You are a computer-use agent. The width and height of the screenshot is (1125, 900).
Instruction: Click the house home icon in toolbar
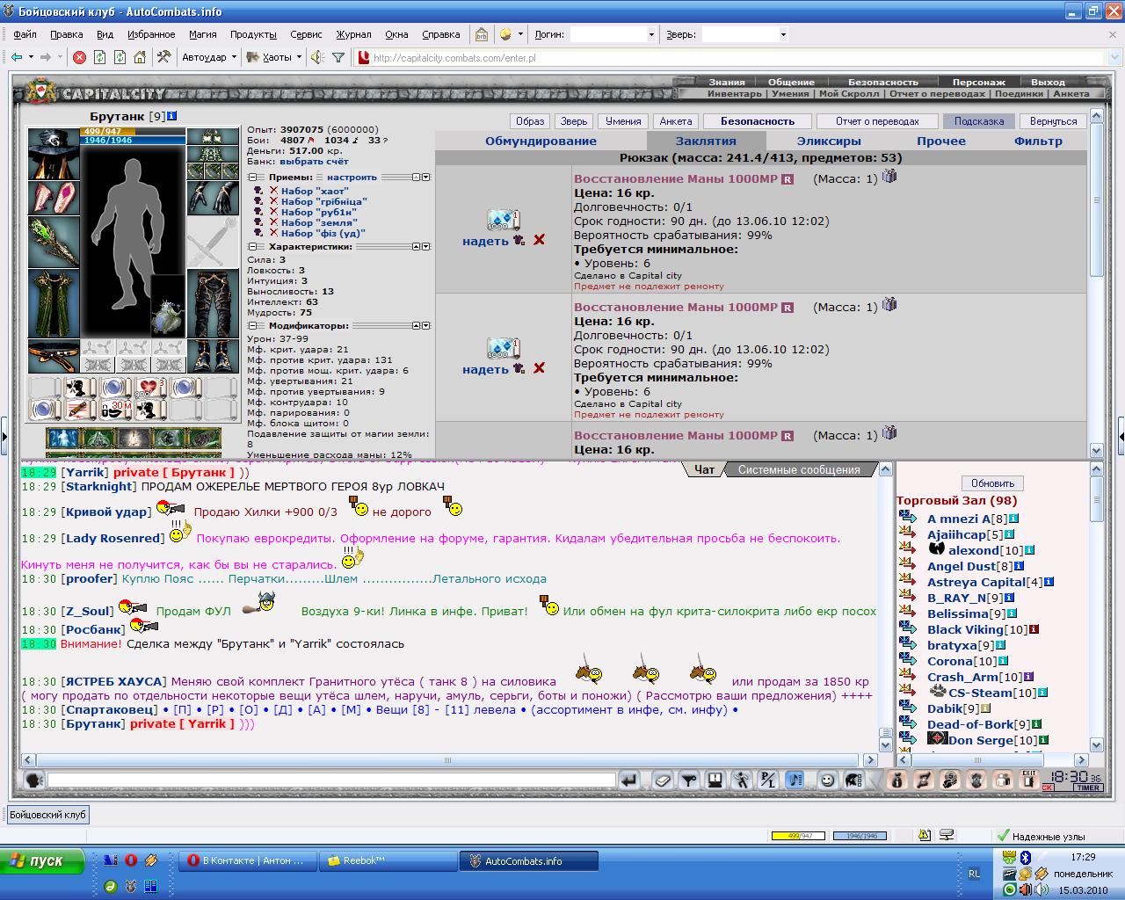tap(139, 57)
